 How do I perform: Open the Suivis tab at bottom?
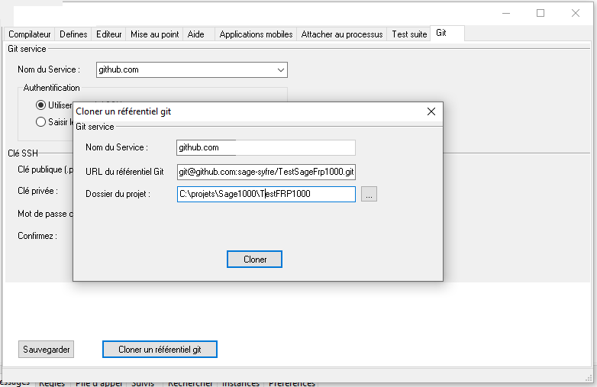point(143,383)
